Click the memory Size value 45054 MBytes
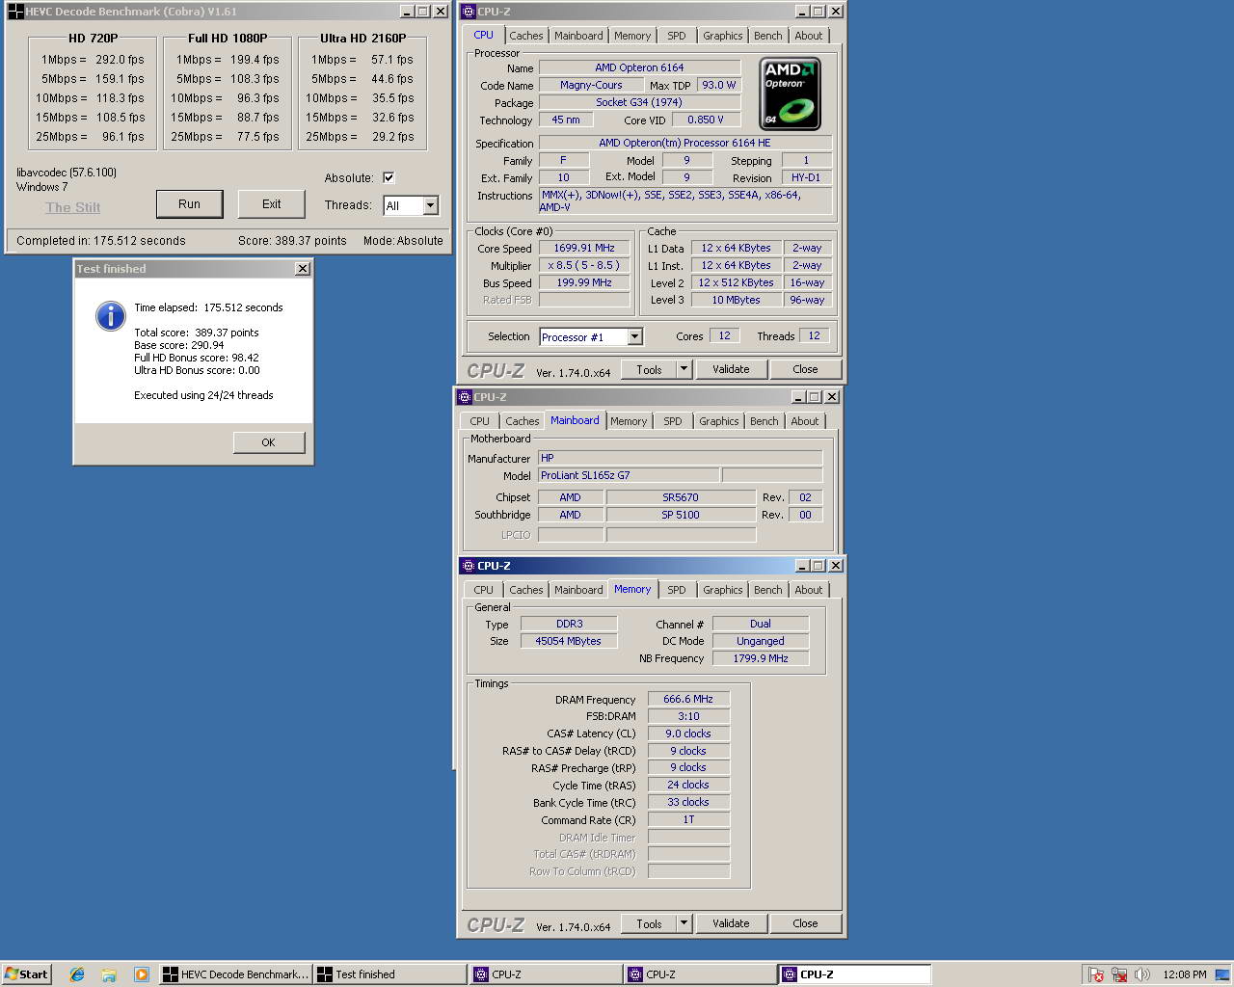 pos(569,641)
